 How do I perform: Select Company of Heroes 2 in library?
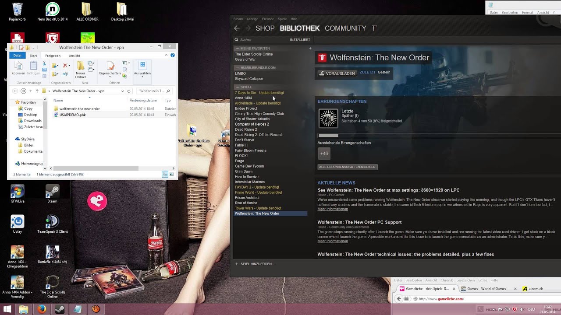tap(252, 124)
